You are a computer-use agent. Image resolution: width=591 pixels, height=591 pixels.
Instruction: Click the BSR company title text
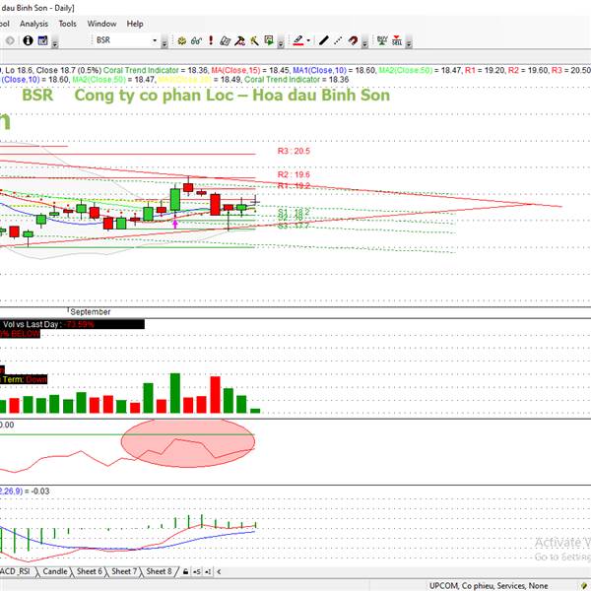[x=206, y=95]
